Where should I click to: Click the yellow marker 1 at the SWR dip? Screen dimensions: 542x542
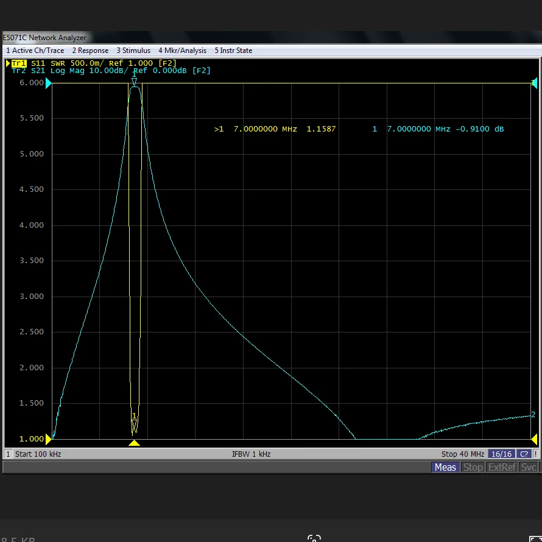134,424
